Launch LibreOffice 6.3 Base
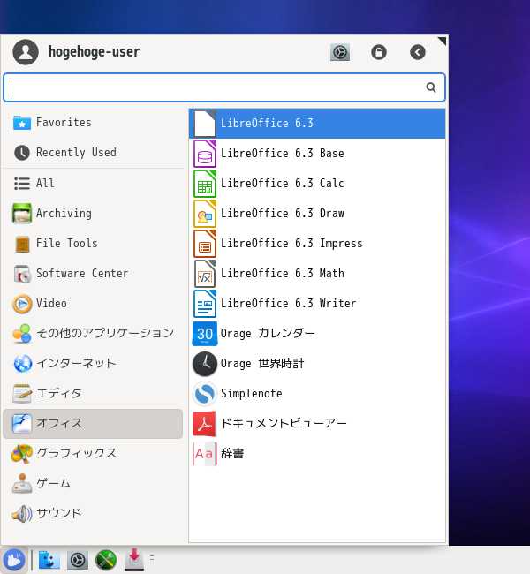Image resolution: width=530 pixels, height=574 pixels. [x=317, y=154]
